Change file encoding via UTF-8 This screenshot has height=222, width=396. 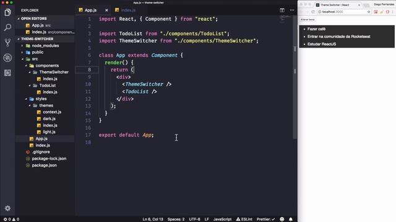pos(194,220)
